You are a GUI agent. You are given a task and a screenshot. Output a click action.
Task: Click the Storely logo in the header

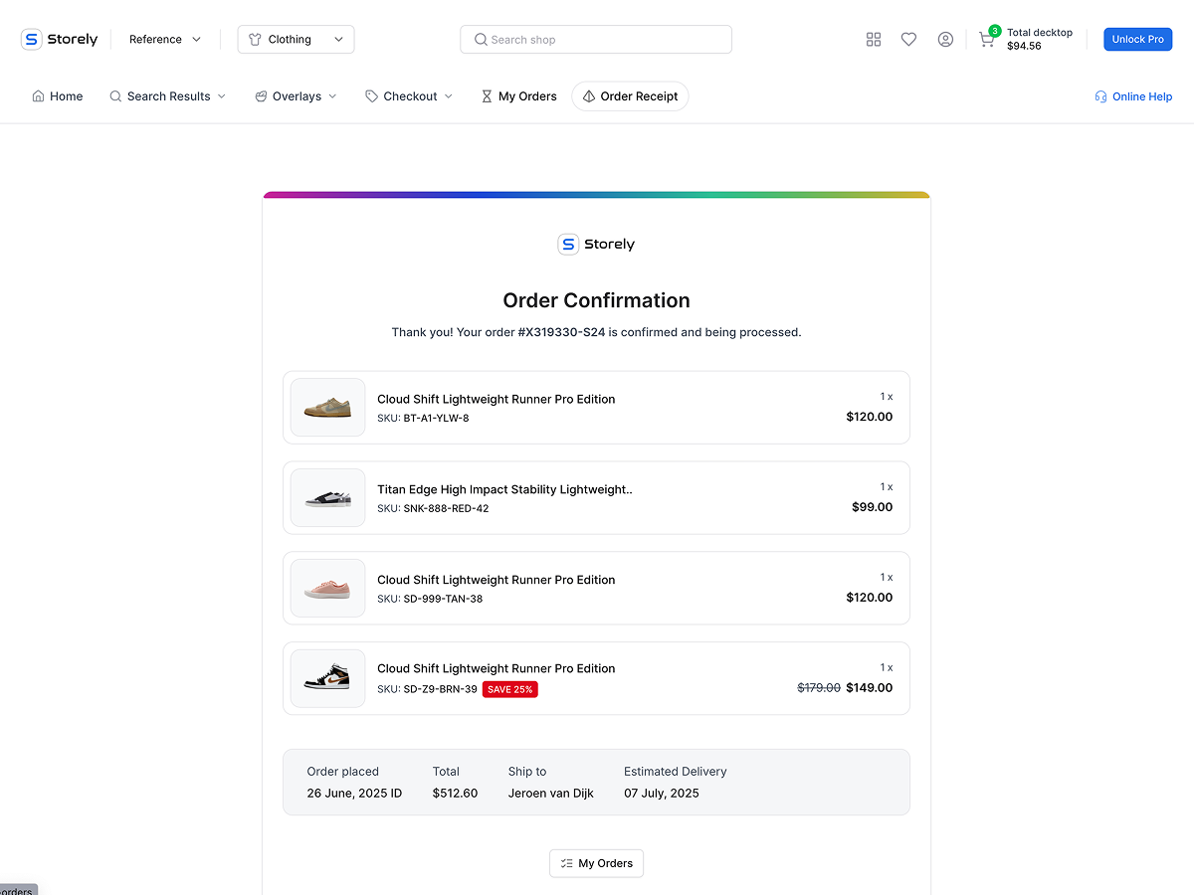tap(59, 39)
